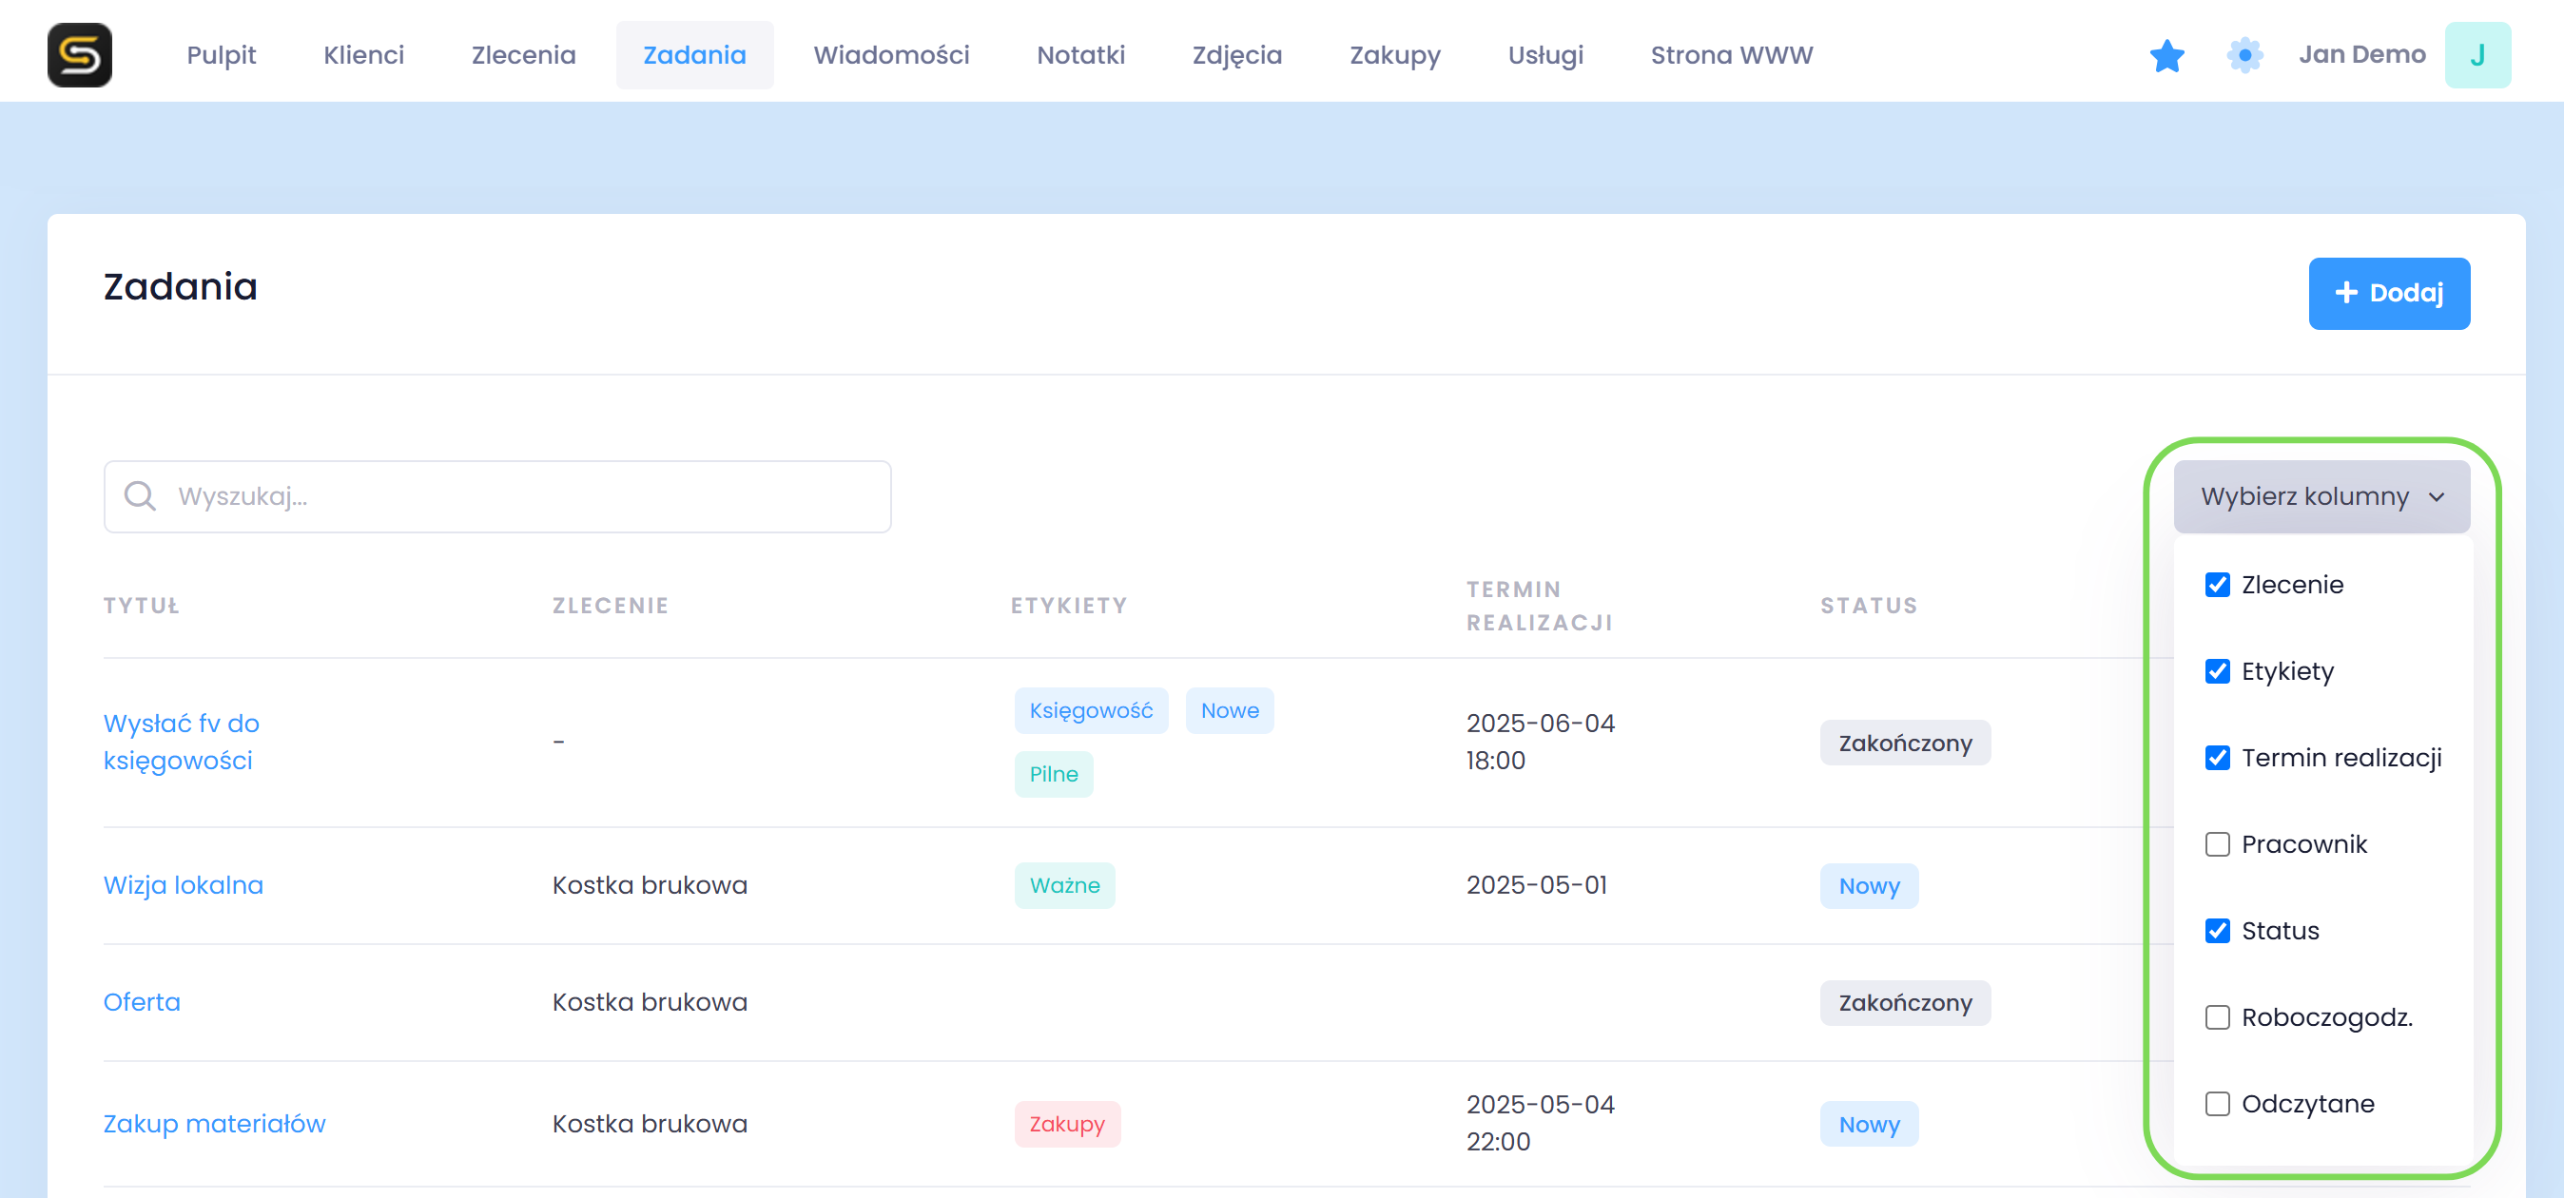
Task: Click Zakończony status of Oferta row
Action: click(1905, 1002)
